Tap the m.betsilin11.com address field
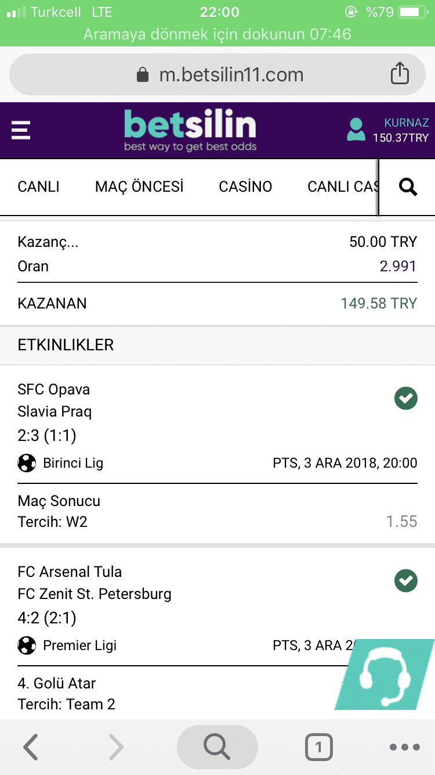This screenshot has height=775, width=435. coord(217,74)
